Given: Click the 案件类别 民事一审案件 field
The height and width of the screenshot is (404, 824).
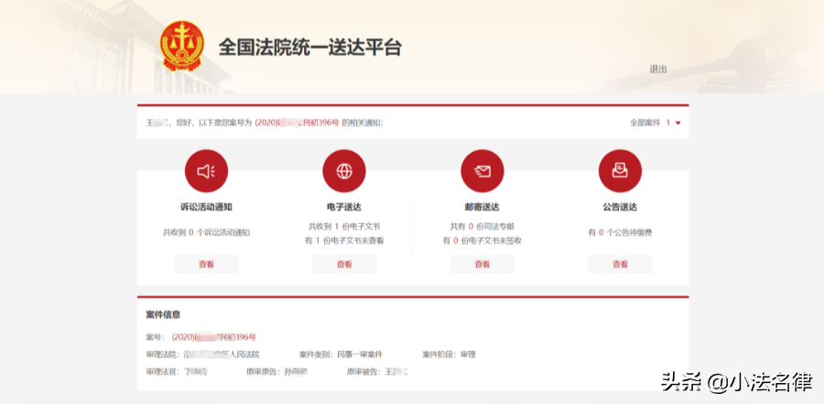Looking at the screenshot, I should (x=342, y=355).
